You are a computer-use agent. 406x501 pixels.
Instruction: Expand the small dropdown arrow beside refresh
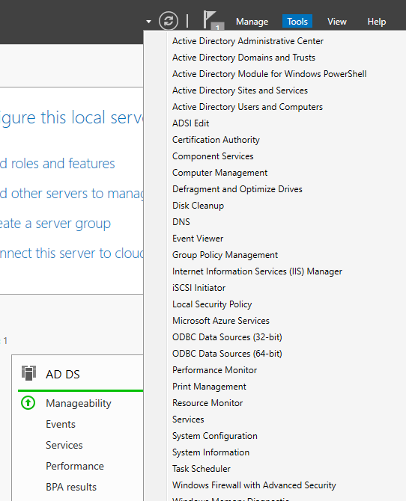pos(148,22)
